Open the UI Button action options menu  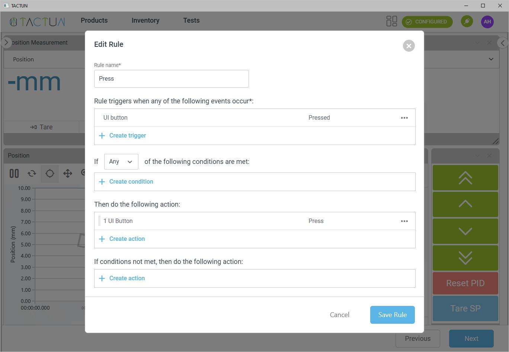(x=404, y=221)
